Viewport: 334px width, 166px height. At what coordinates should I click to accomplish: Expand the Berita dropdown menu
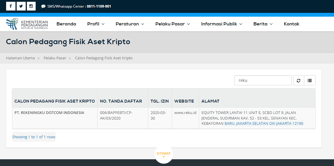pos(263,24)
